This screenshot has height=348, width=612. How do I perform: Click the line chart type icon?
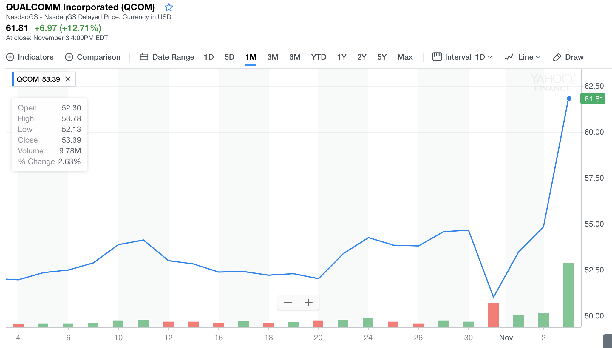pyautogui.click(x=509, y=57)
